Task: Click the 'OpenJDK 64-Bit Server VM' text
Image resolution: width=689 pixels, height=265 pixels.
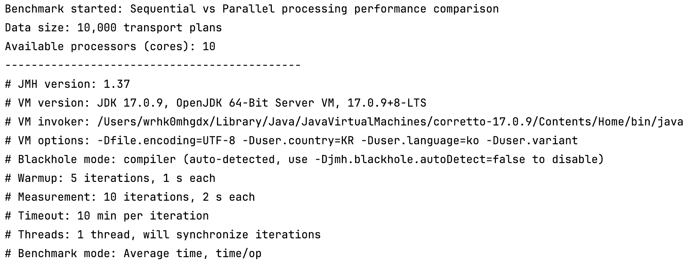Action: click(255, 103)
